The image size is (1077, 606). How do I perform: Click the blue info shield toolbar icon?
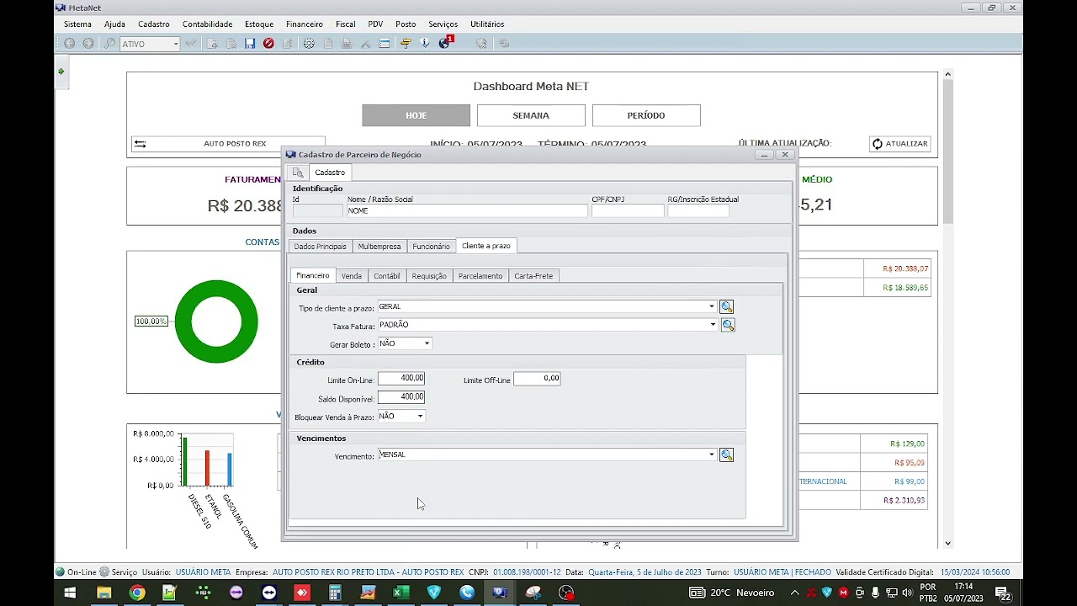[425, 43]
